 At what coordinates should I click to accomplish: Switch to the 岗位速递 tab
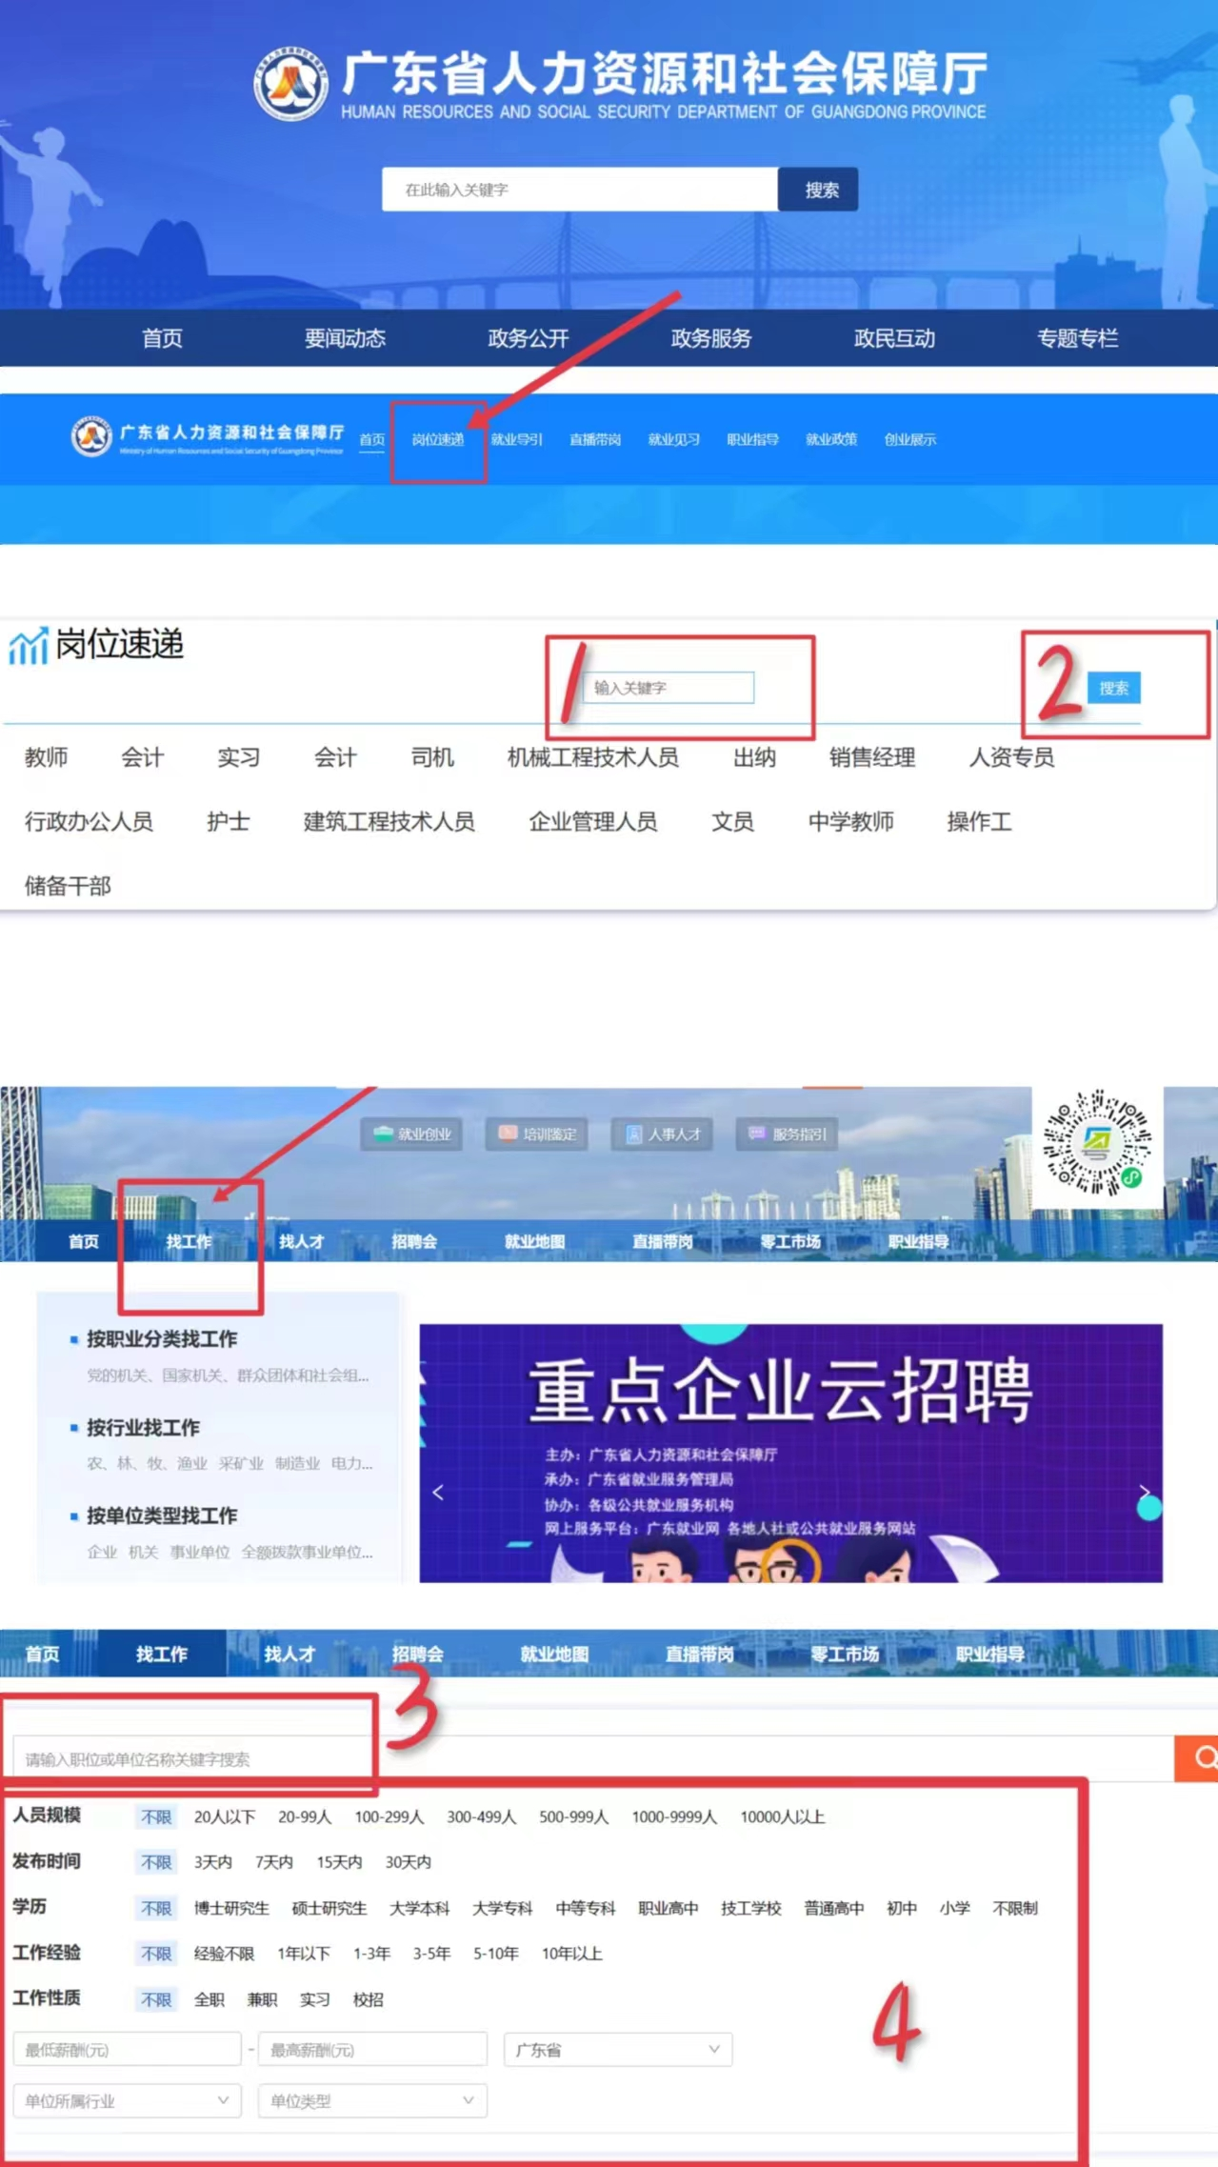[x=438, y=439]
